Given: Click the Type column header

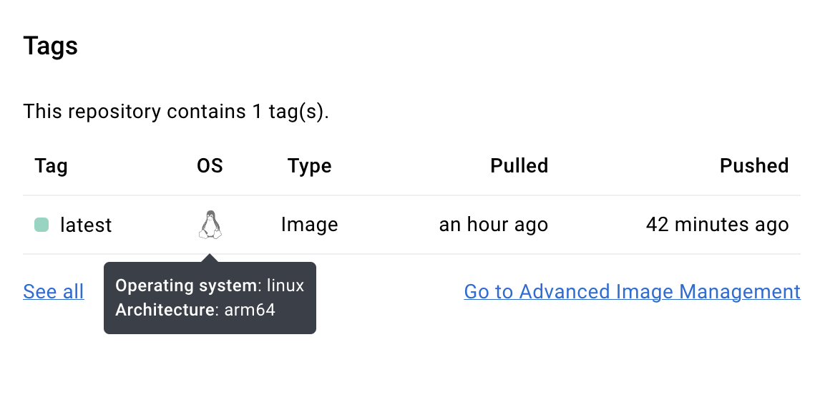Looking at the screenshot, I should pos(310,166).
